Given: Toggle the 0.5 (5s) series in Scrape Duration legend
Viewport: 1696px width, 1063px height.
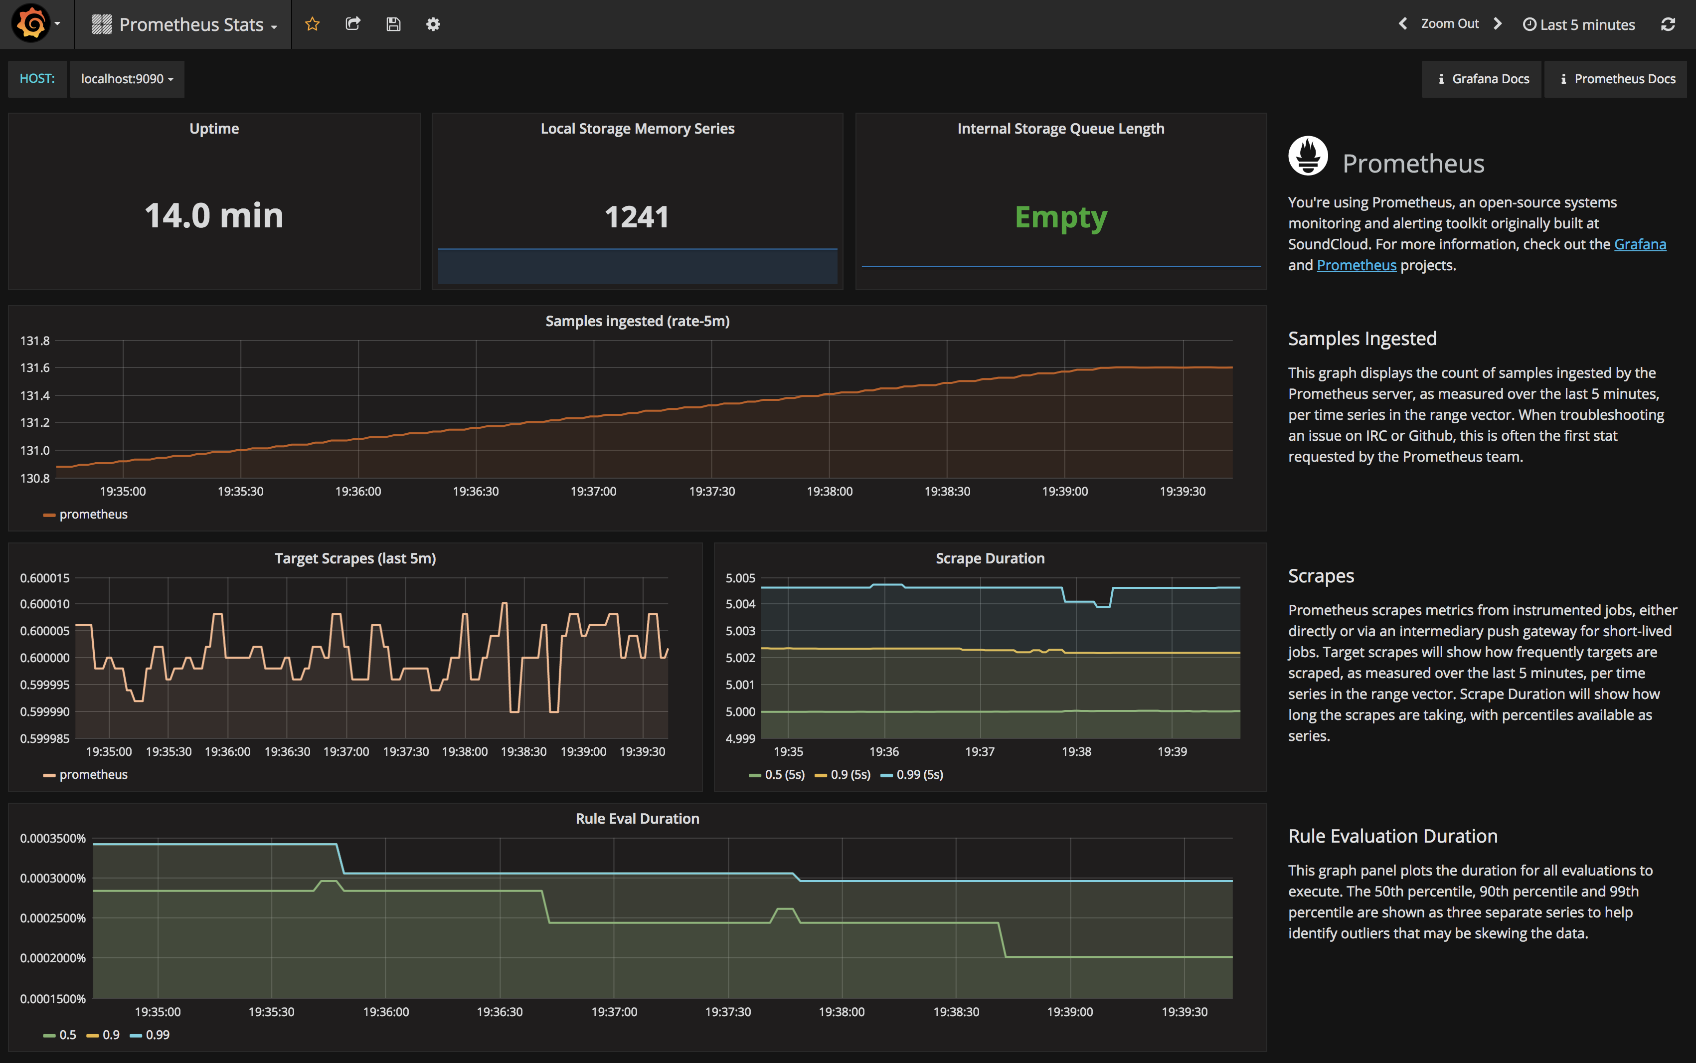Looking at the screenshot, I should pyautogui.click(x=784, y=774).
